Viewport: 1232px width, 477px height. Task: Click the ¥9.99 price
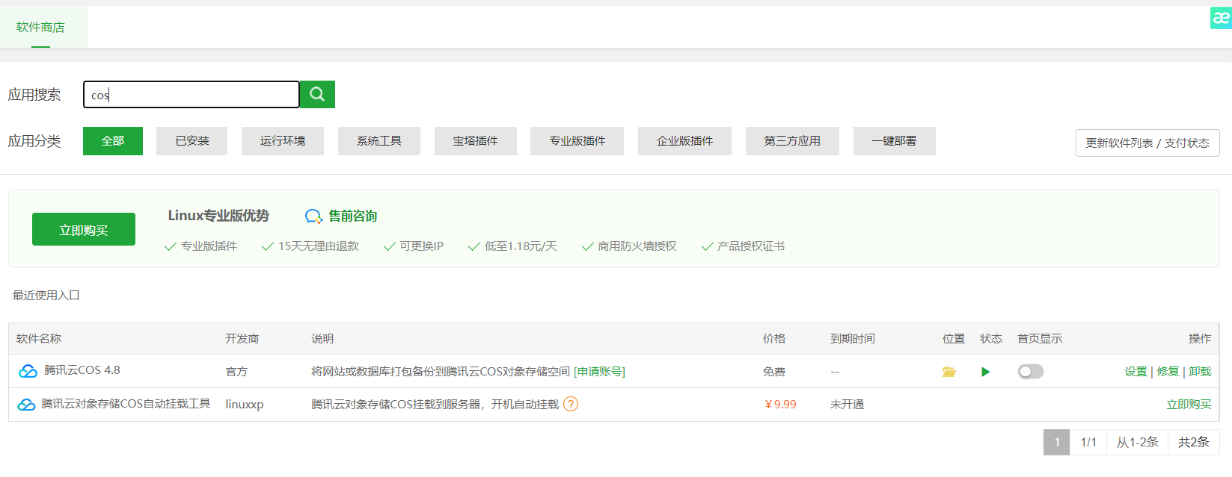pos(780,405)
